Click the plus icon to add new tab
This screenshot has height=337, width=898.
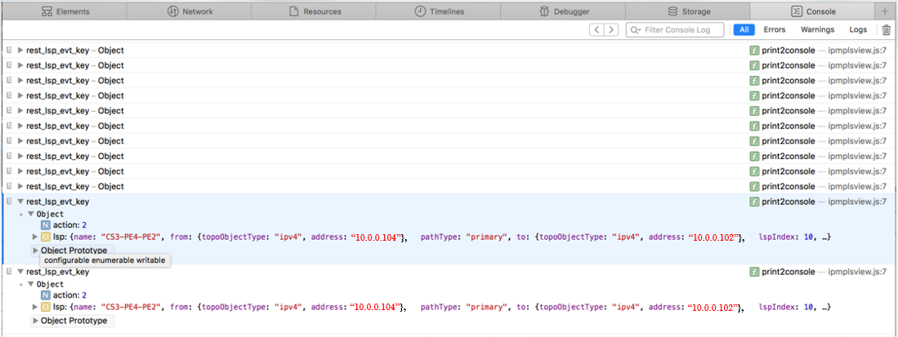point(885,11)
